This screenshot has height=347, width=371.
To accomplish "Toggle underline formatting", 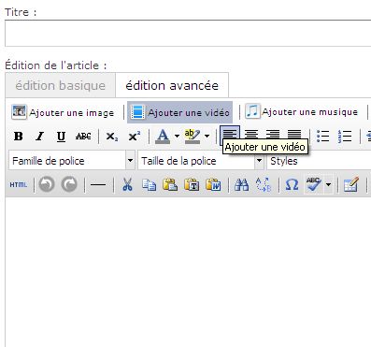I will click(x=61, y=137).
